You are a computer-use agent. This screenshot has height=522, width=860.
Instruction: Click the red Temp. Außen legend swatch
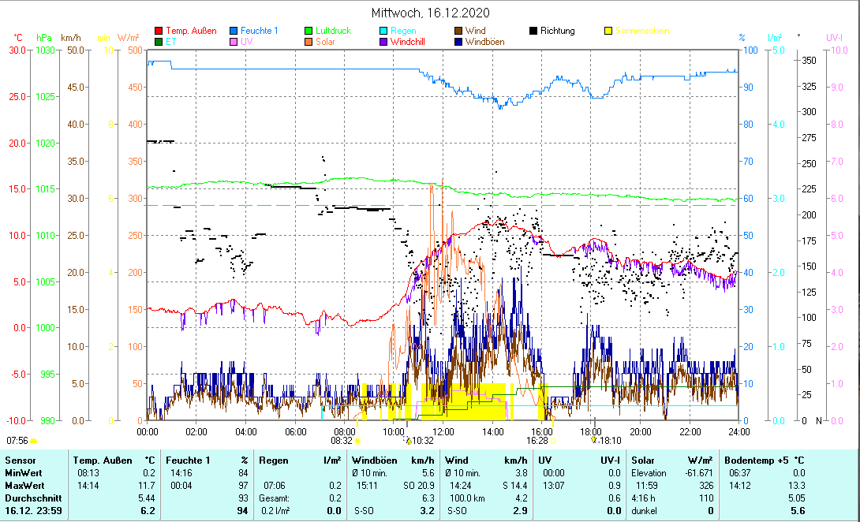tap(159, 32)
